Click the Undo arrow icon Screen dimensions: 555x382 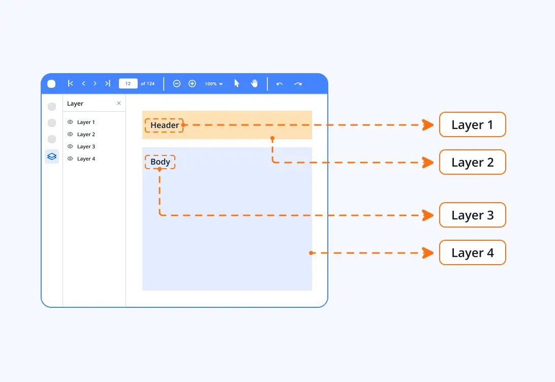point(280,83)
